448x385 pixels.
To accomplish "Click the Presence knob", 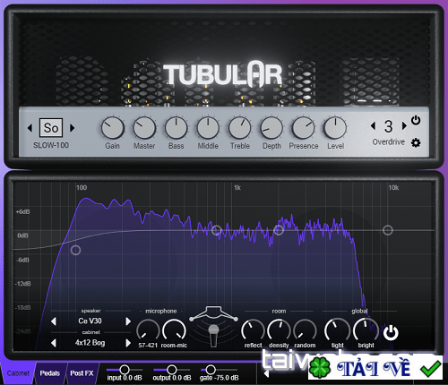I will click(304, 128).
